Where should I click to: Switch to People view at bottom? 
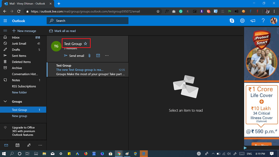click(x=29, y=145)
